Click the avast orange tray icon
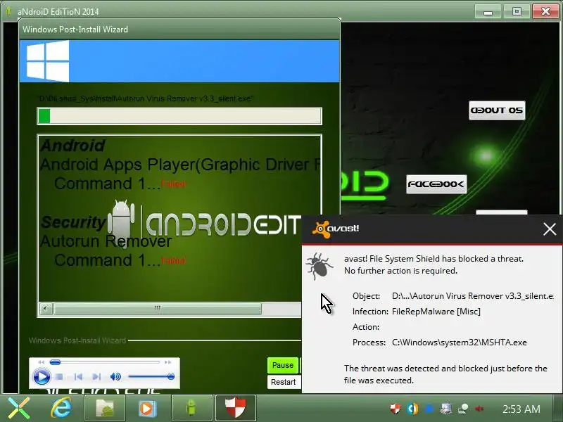The image size is (563, 422). pos(412,409)
